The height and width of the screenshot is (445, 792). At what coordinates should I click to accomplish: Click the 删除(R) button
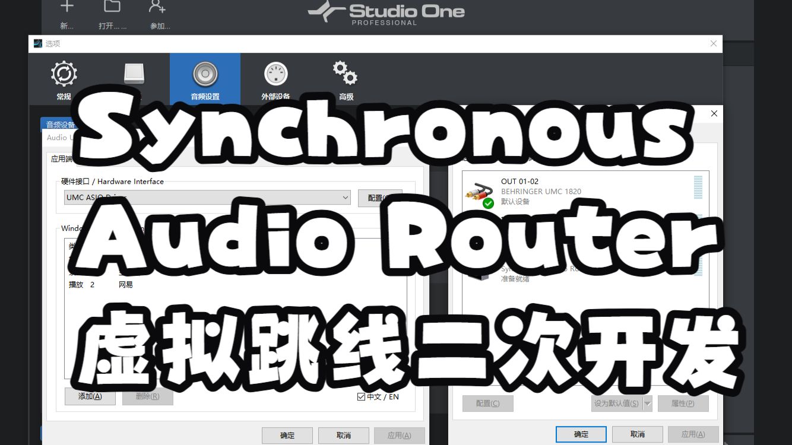pos(147,396)
